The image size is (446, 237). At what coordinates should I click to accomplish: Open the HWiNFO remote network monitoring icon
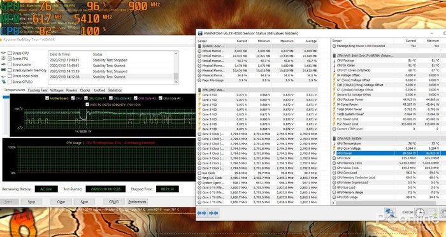tap(390, 212)
